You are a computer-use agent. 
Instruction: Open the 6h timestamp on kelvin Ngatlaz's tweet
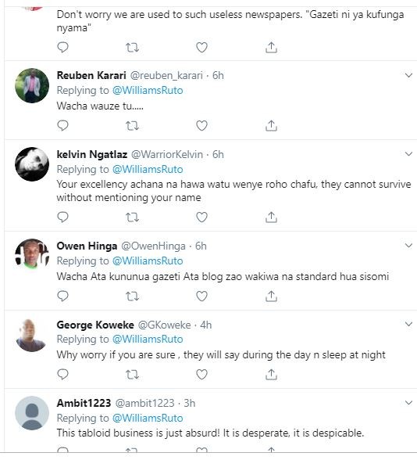[x=218, y=154]
